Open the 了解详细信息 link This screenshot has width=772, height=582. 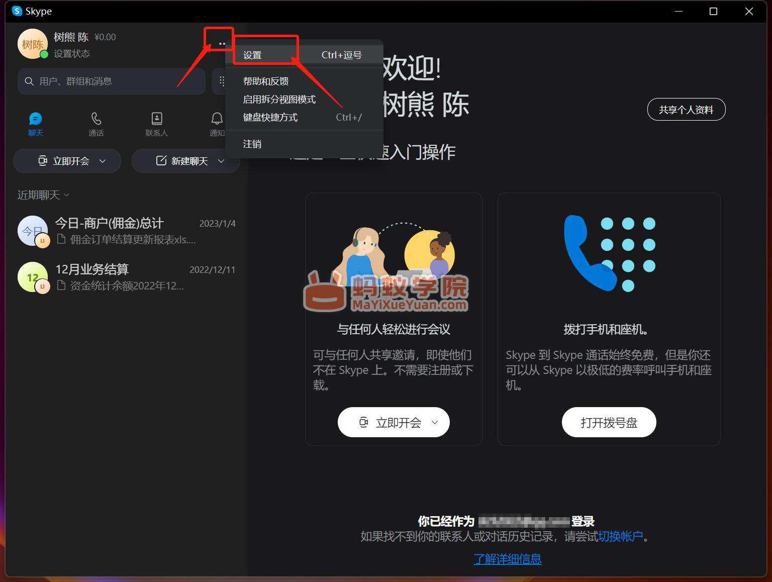[x=508, y=559]
